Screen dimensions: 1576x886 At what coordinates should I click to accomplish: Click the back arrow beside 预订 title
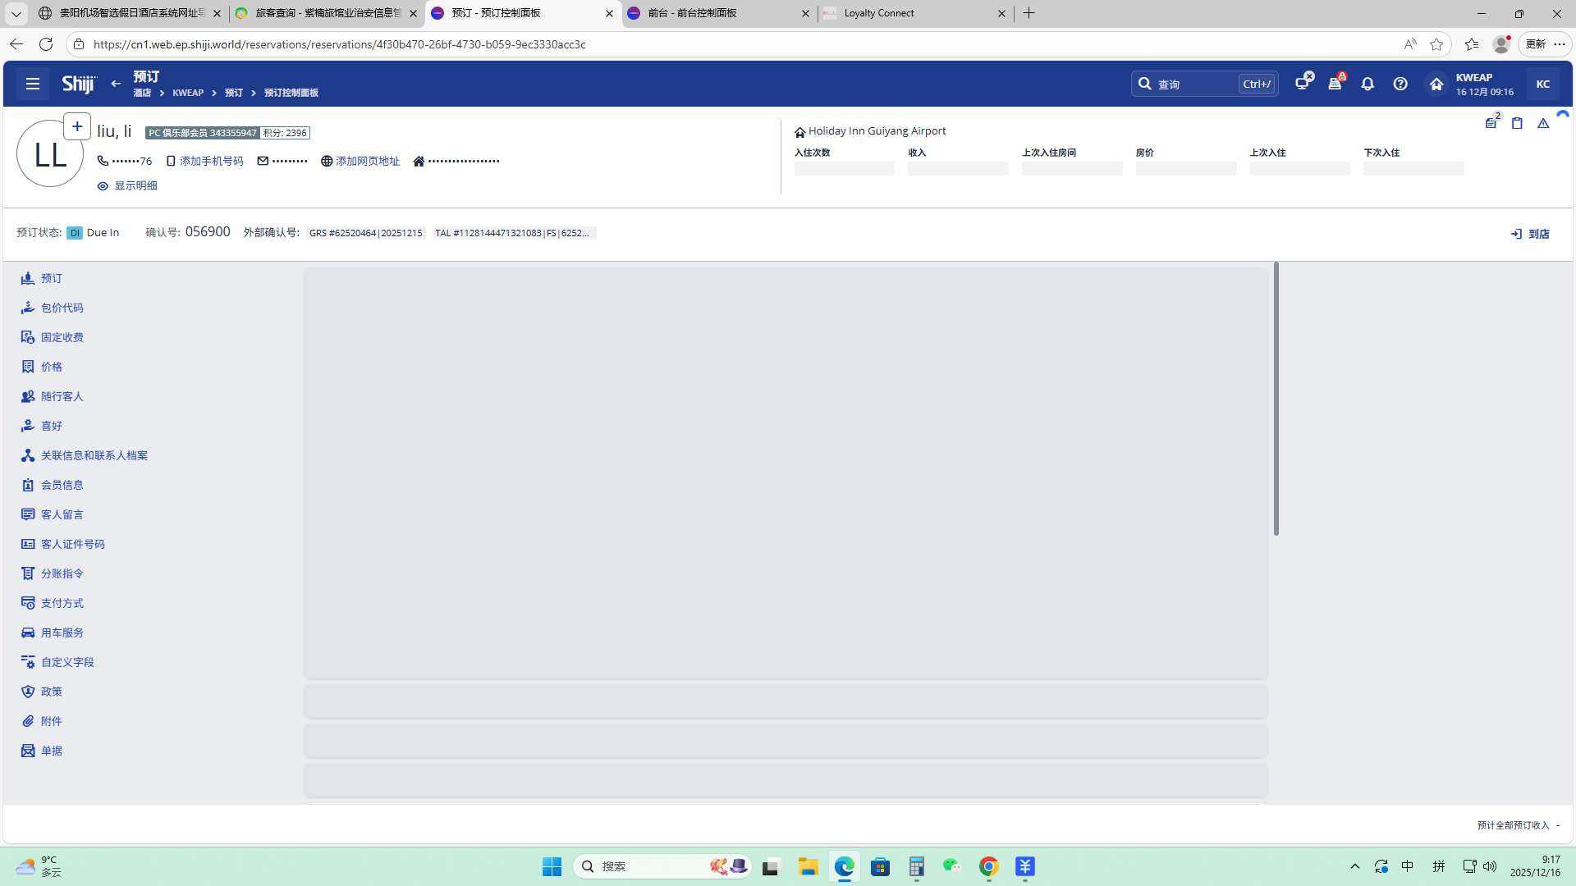tap(116, 84)
